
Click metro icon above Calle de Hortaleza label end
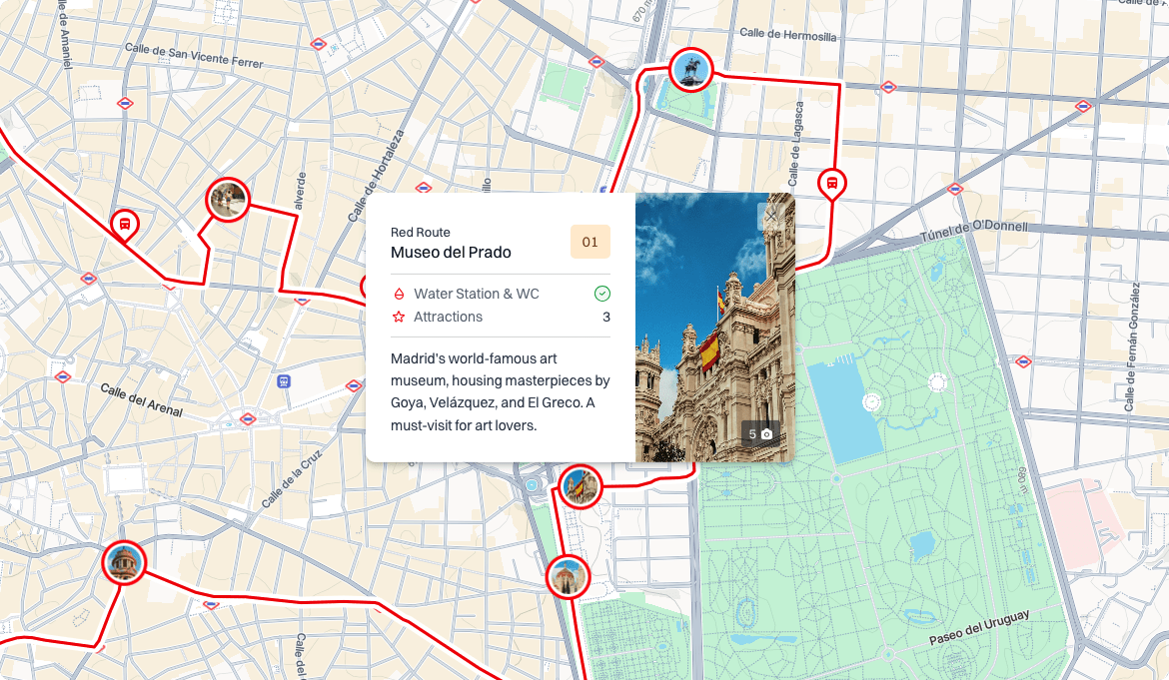[x=424, y=187]
